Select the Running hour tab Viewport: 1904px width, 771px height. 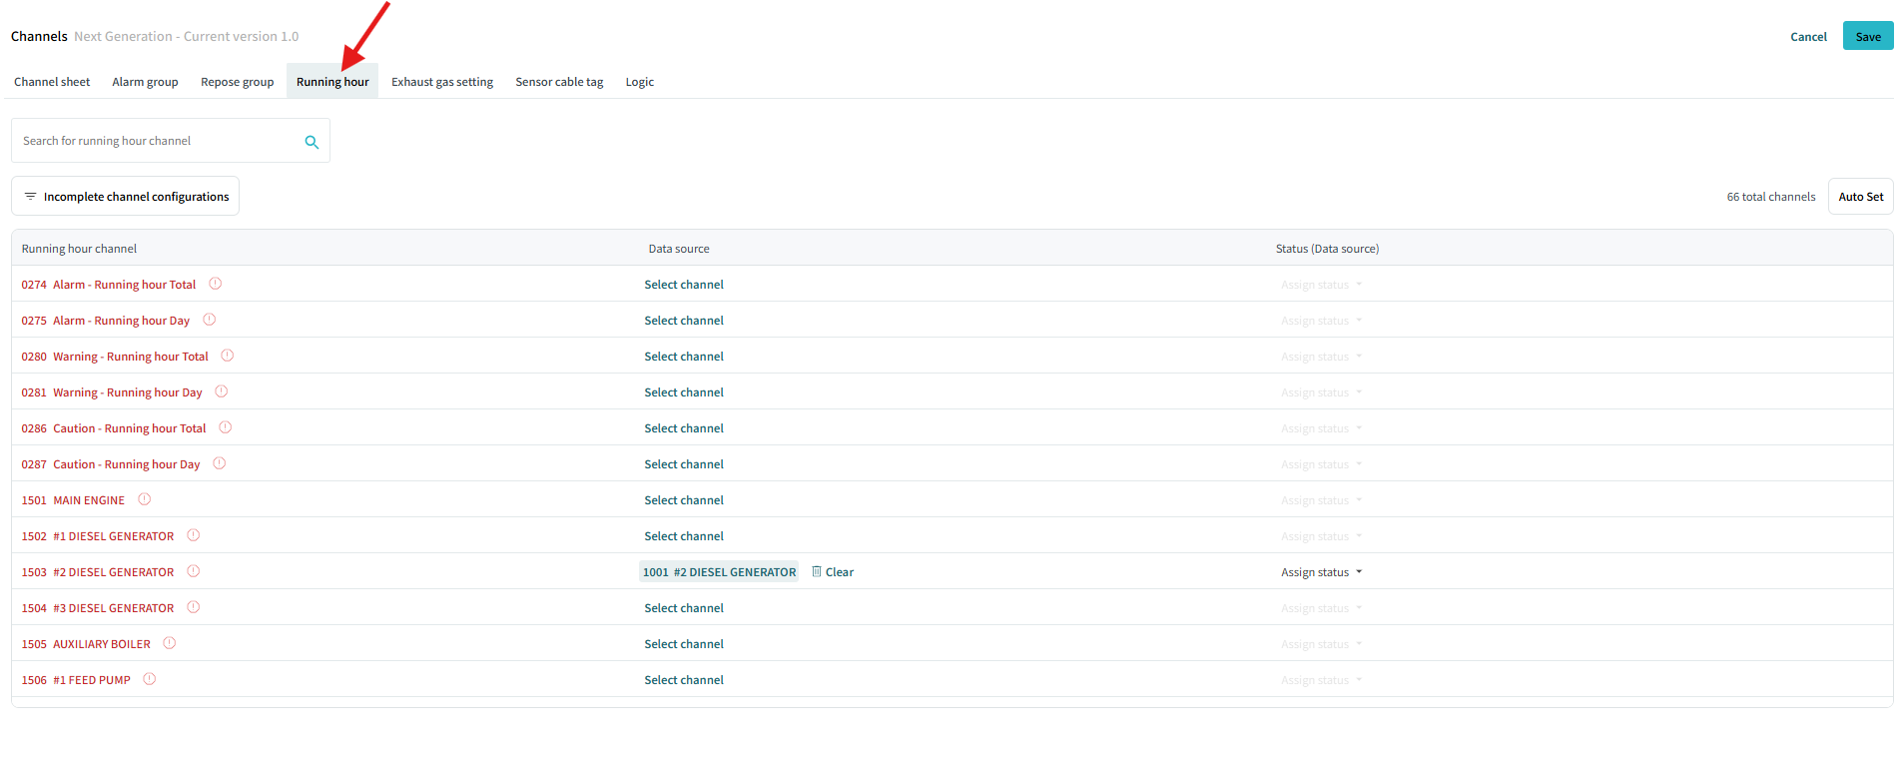[332, 82]
